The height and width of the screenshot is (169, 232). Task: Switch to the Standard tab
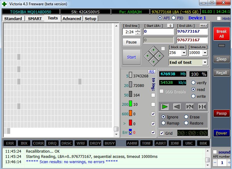[x=13, y=19]
